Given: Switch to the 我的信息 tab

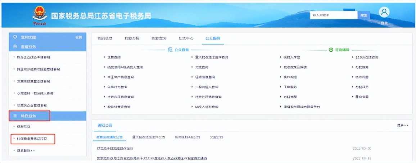Looking at the screenshot, I should point(105,38).
